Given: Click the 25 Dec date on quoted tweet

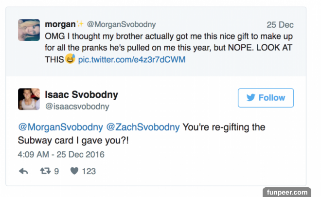Looking at the screenshot, I should point(280,25).
